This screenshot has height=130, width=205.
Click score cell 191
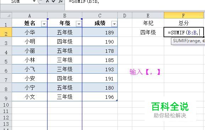pyautogui.click(x=100, y=78)
